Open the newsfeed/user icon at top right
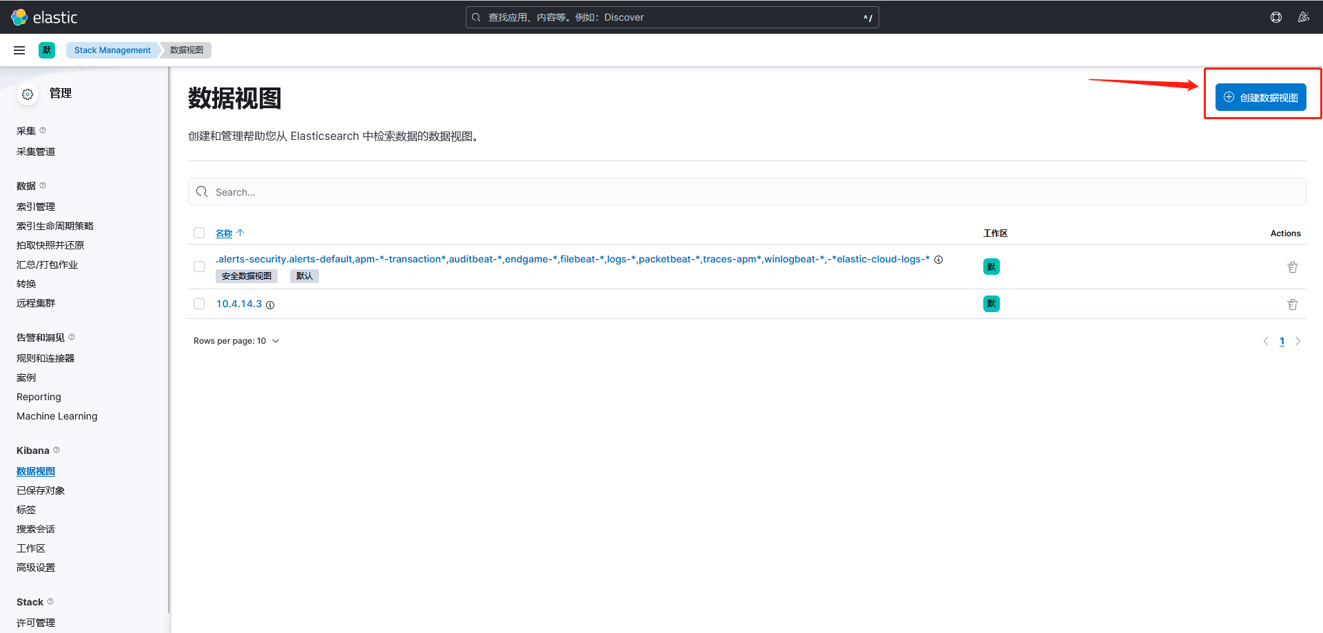 (1304, 17)
